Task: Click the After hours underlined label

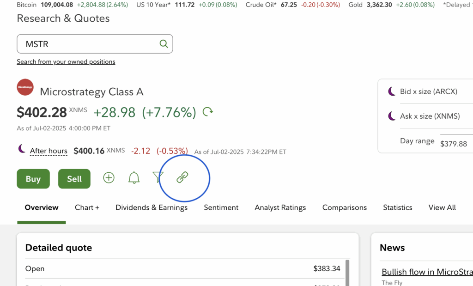Action: point(49,151)
